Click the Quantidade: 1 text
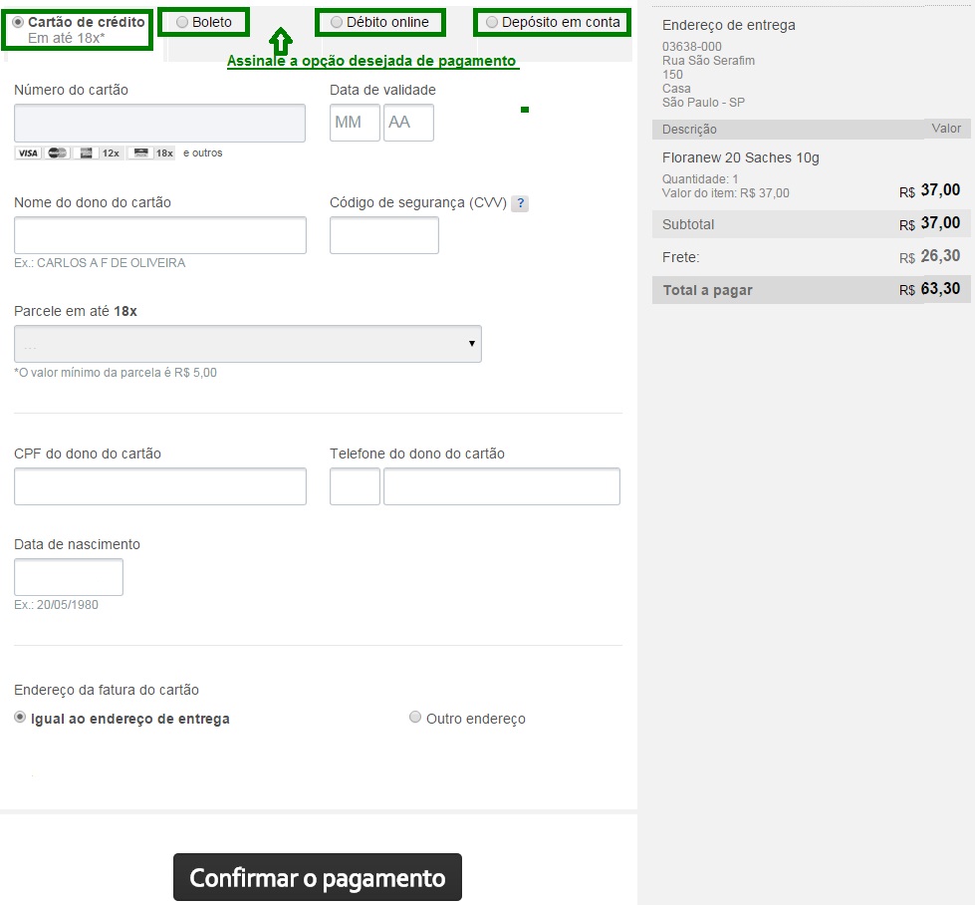Viewport: 975px width, 905px height. (x=700, y=179)
